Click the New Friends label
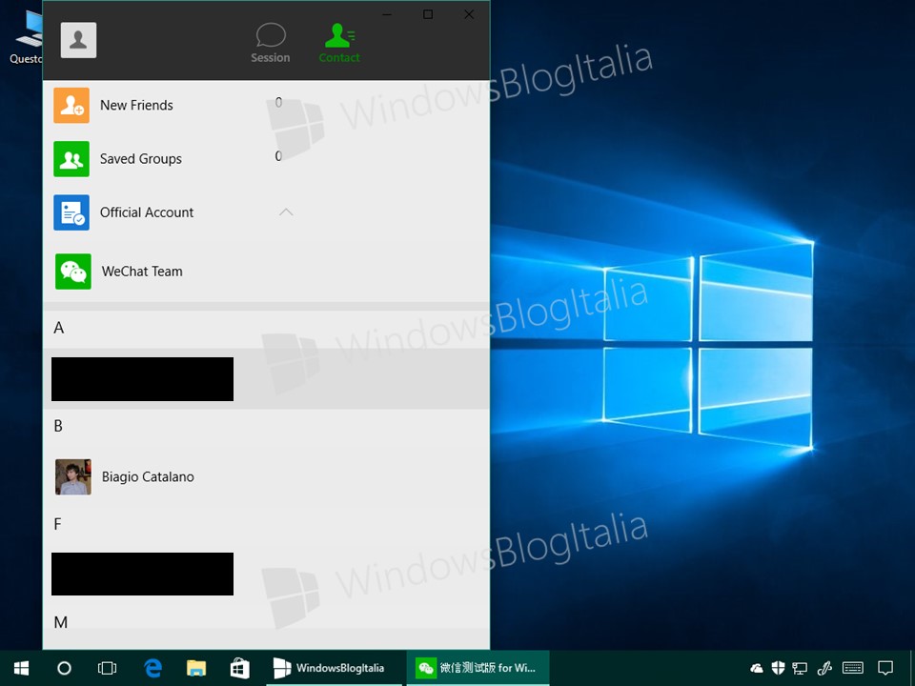 [x=136, y=105]
